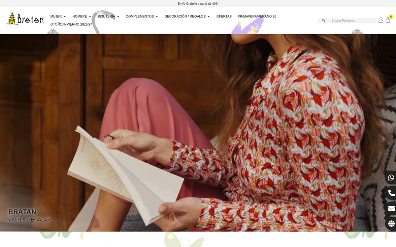Expand the MUJER dropdown arrow
Image resolution: width=396 pixels, height=247 pixels.
point(65,16)
